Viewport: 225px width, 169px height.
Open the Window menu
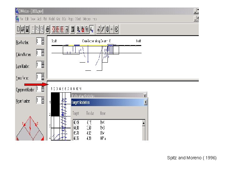[87, 19]
